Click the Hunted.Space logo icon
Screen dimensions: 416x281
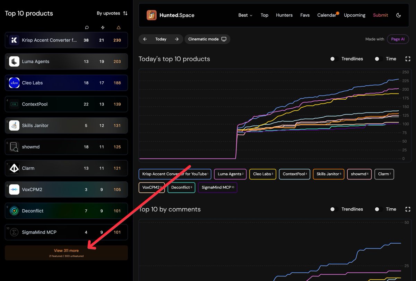[x=151, y=15]
